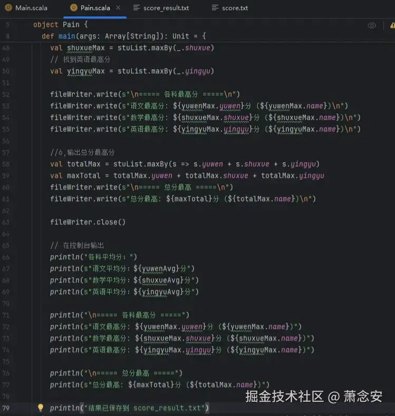
Task: Click the comment '// 在控制台输出'
Action: click(x=77, y=245)
